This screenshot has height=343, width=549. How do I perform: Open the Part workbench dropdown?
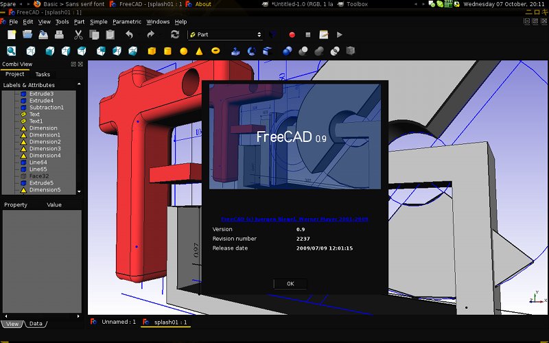click(226, 34)
